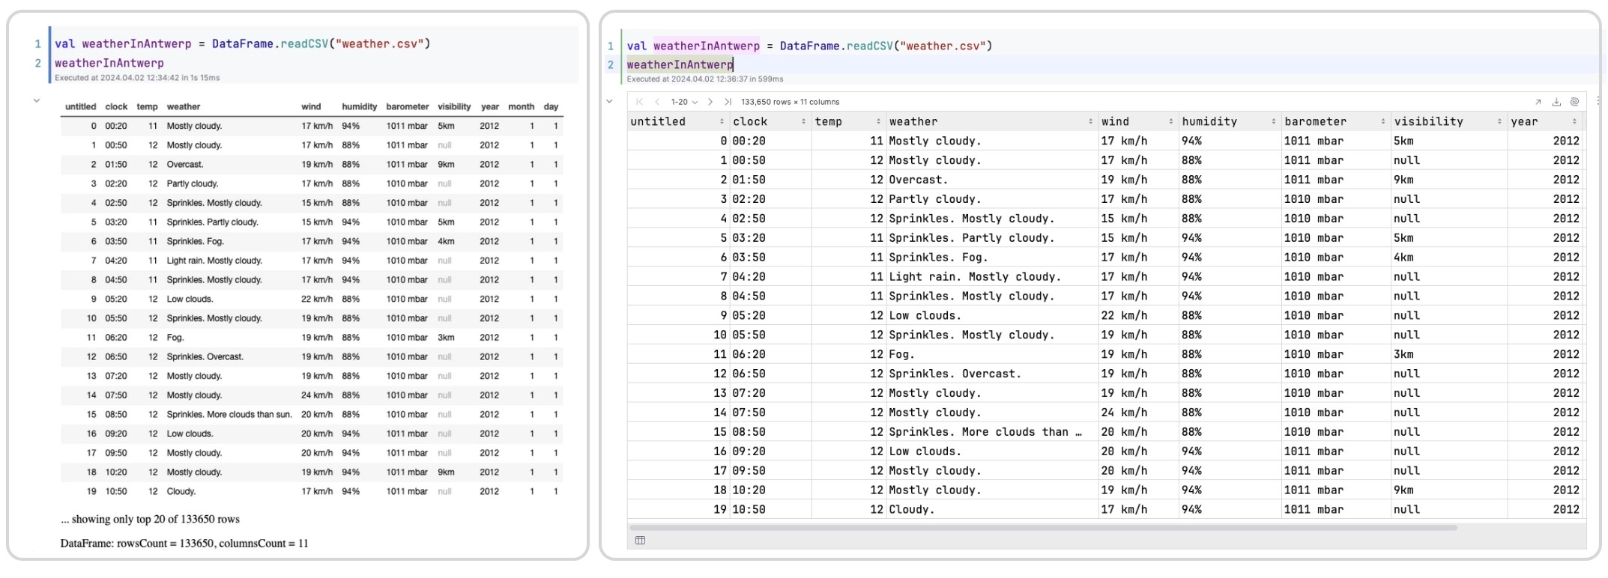This screenshot has height=578, width=1608.
Task: Click line 2 weatherInAntwerp in left cell
Action: pos(109,63)
